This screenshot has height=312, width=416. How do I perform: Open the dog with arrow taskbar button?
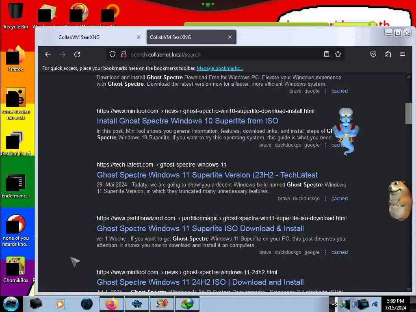point(162,304)
